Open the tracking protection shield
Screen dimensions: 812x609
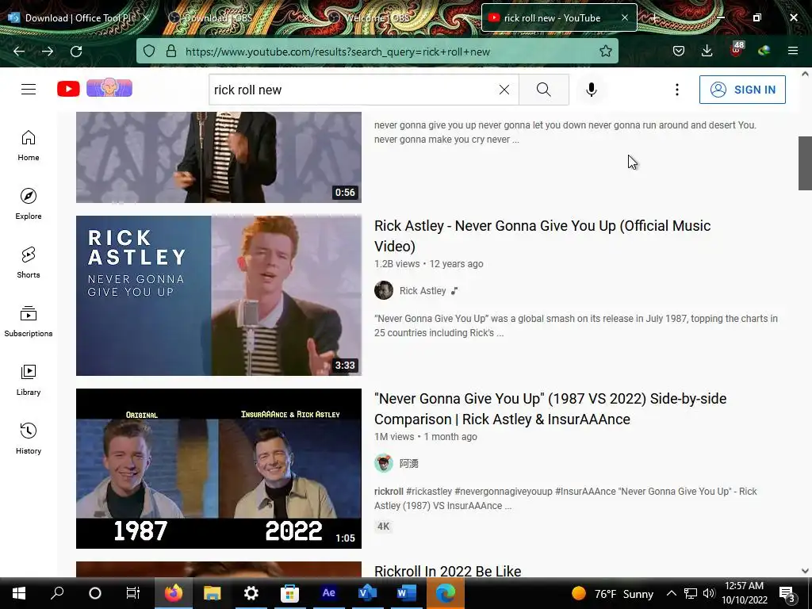[149, 52]
